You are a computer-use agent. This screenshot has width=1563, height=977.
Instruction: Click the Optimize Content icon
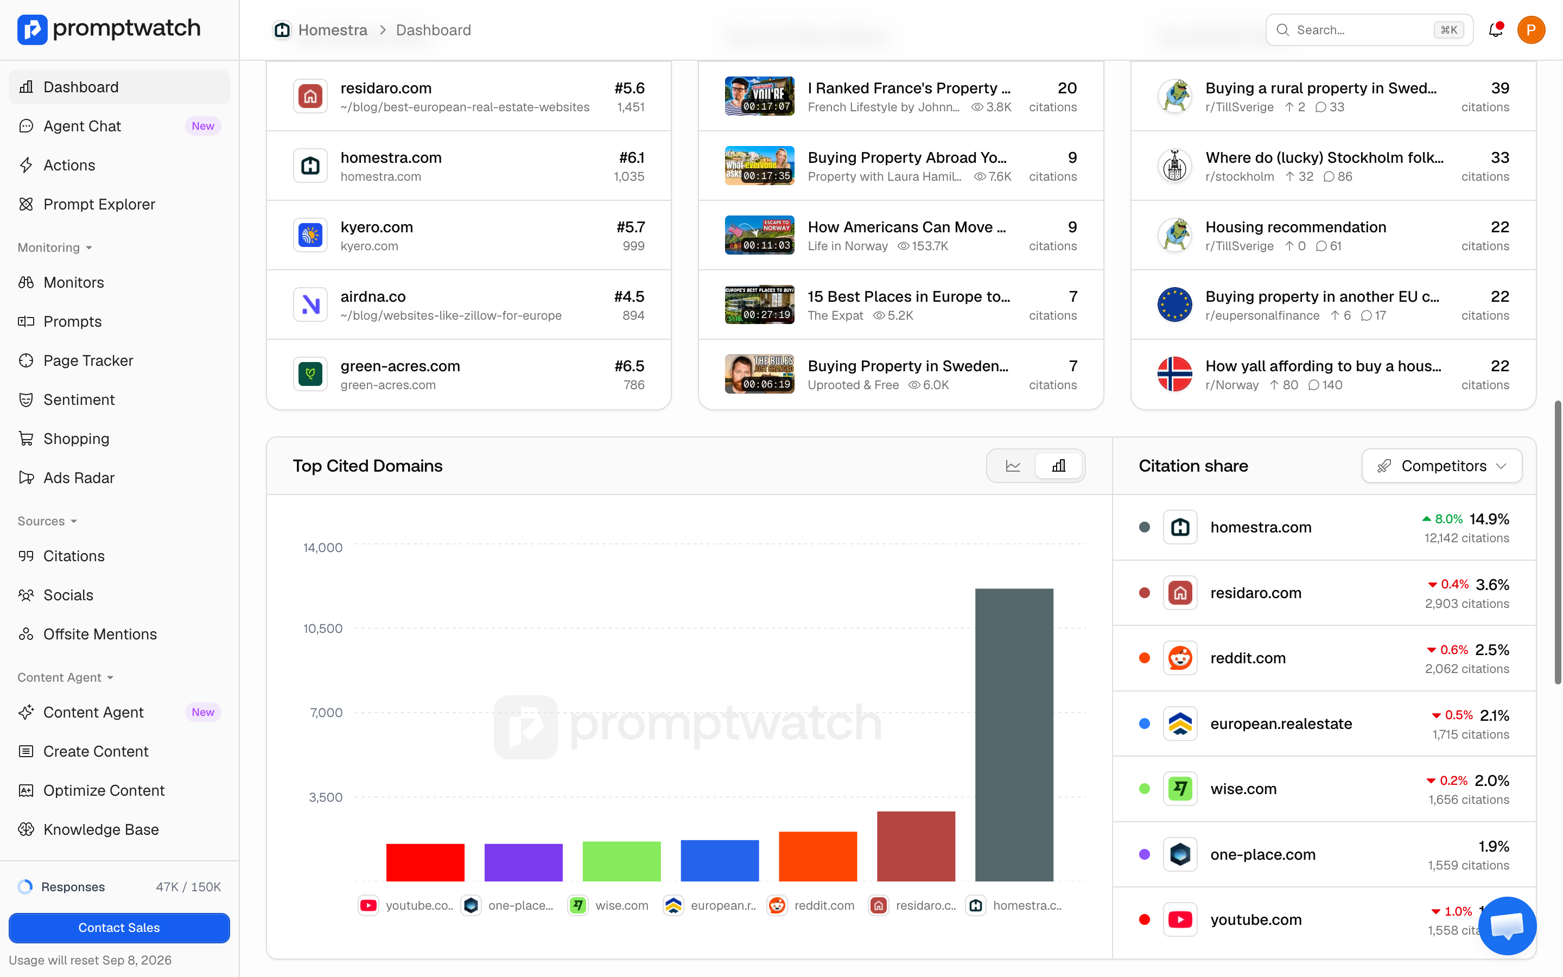[x=26, y=790]
